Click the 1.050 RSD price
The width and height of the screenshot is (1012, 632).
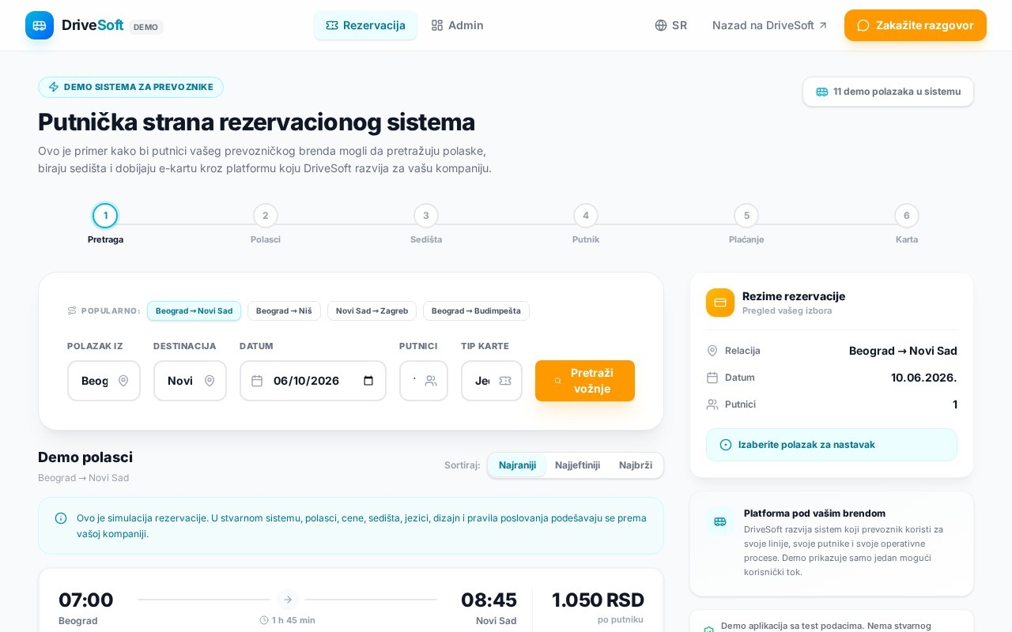click(598, 600)
